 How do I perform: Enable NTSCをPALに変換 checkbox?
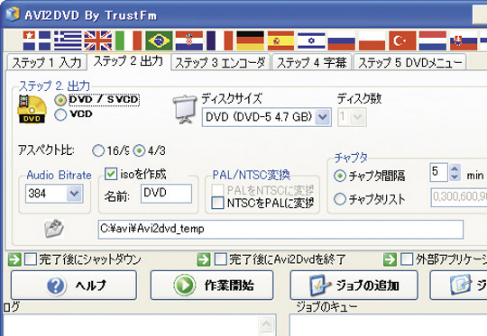coord(217,203)
